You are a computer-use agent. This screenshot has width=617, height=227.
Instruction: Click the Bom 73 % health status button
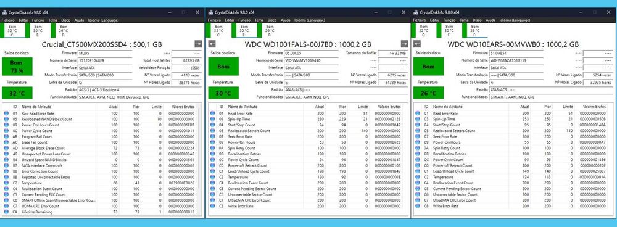[x=17, y=67]
